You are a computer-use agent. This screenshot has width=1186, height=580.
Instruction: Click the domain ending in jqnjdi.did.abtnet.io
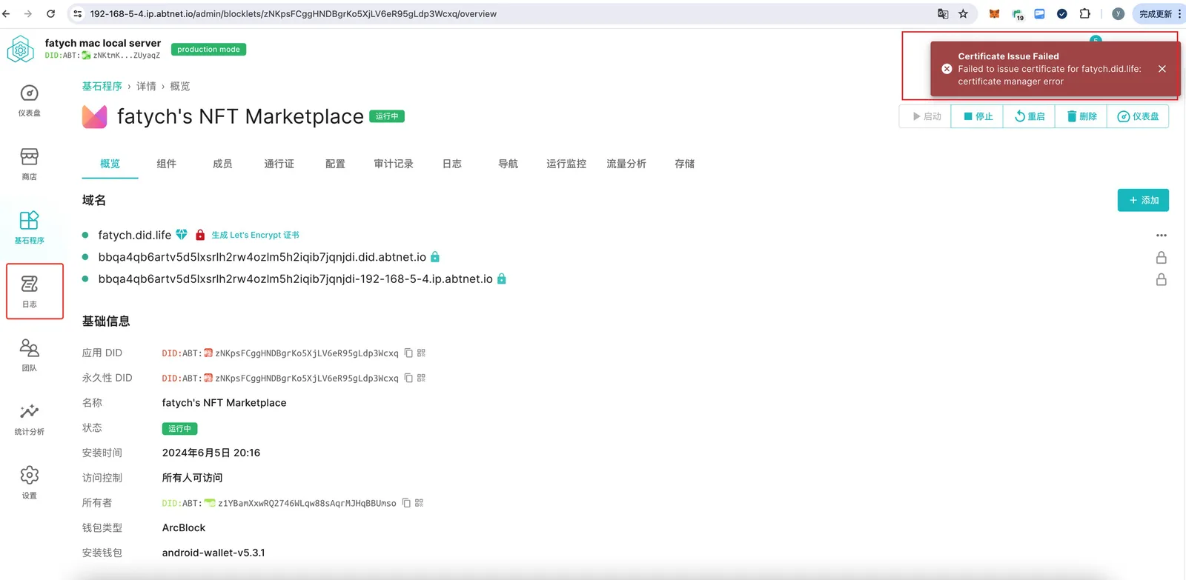262,257
